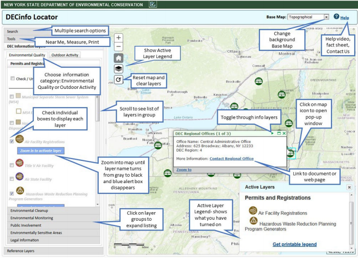Reset map using circular arrow icon

click(119, 80)
